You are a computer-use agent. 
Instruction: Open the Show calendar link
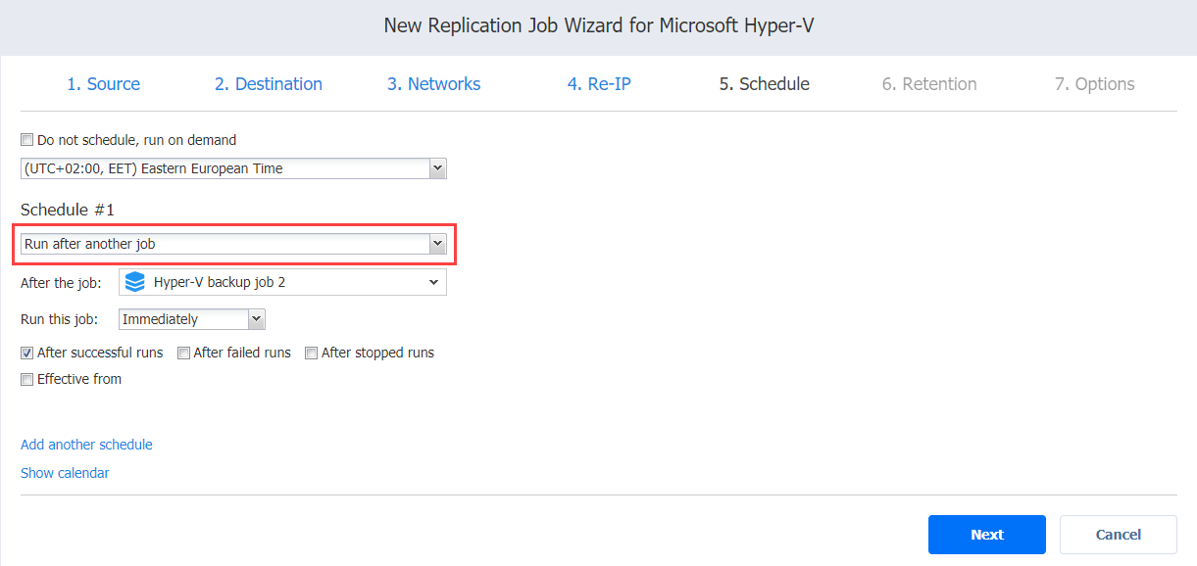point(65,473)
